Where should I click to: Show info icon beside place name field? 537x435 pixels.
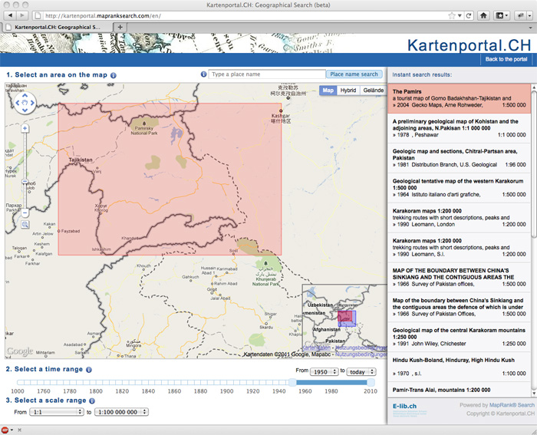point(203,74)
